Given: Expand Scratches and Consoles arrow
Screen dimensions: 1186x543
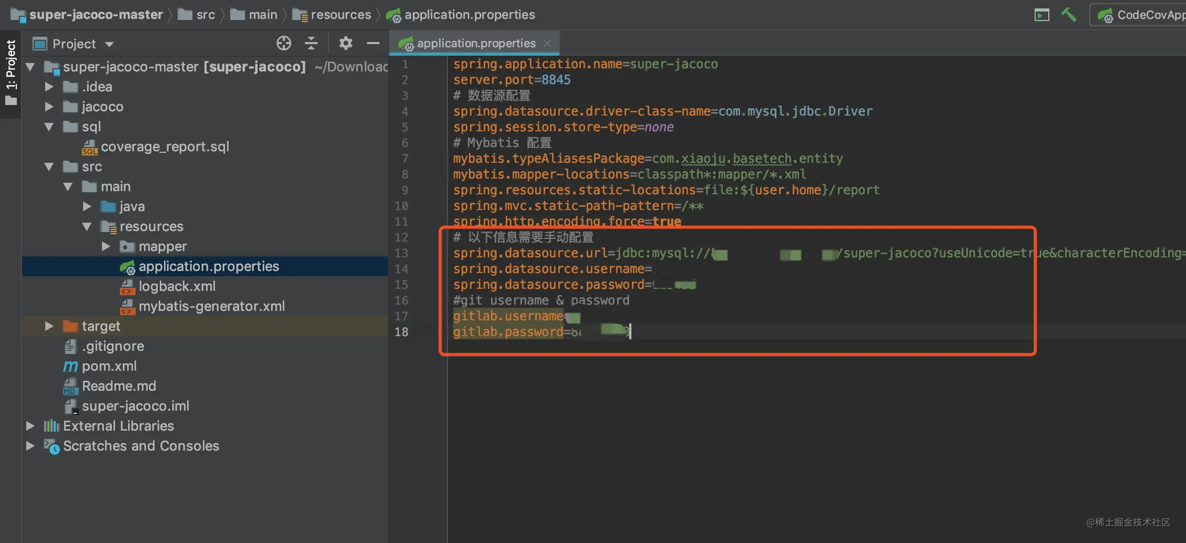Looking at the screenshot, I should coord(30,446).
